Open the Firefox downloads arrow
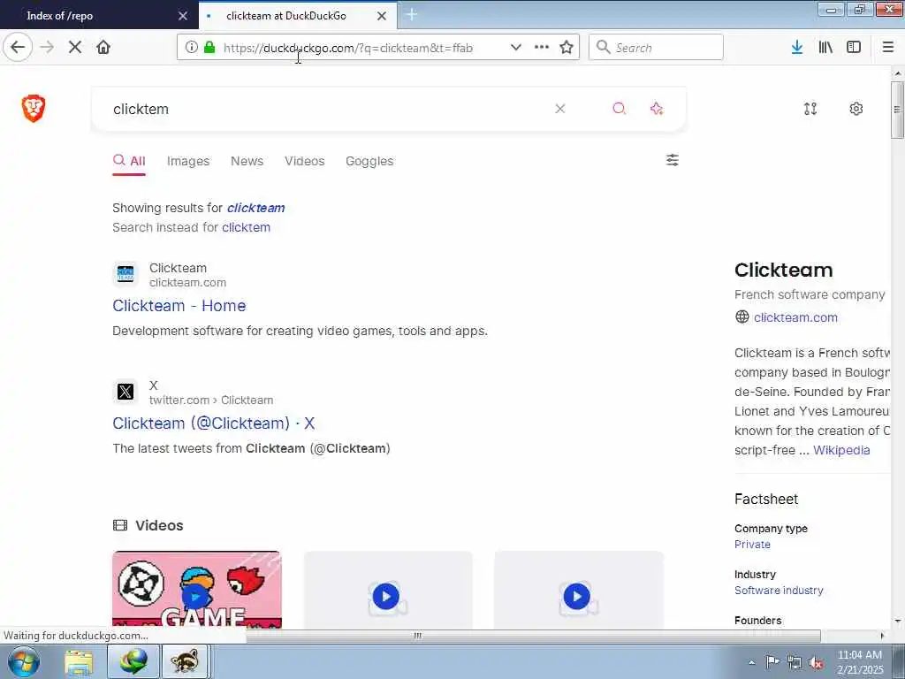The image size is (905, 679). (x=797, y=48)
